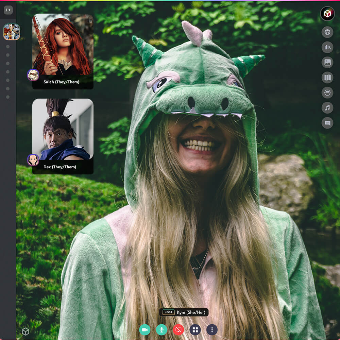Viewport: 340px width, 340px height.
Task: Turn off your camera
Action: [144, 329]
